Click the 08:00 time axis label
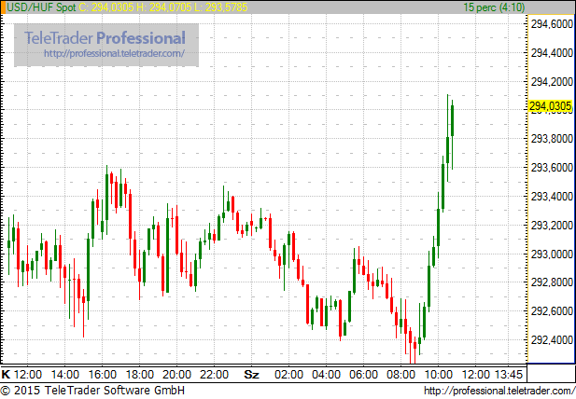 pyautogui.click(x=401, y=375)
